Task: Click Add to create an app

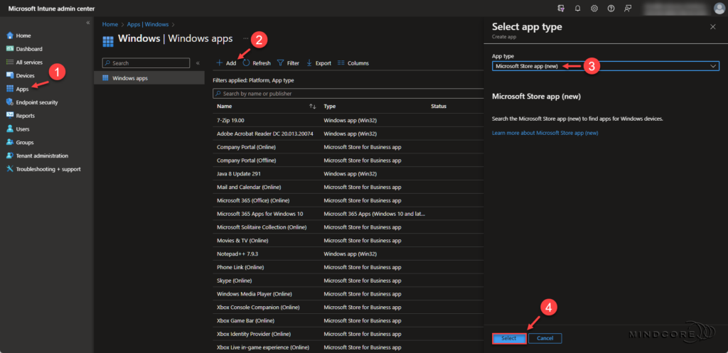Action: pos(227,63)
